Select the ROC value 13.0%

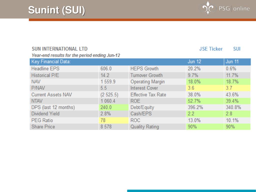(194, 120)
